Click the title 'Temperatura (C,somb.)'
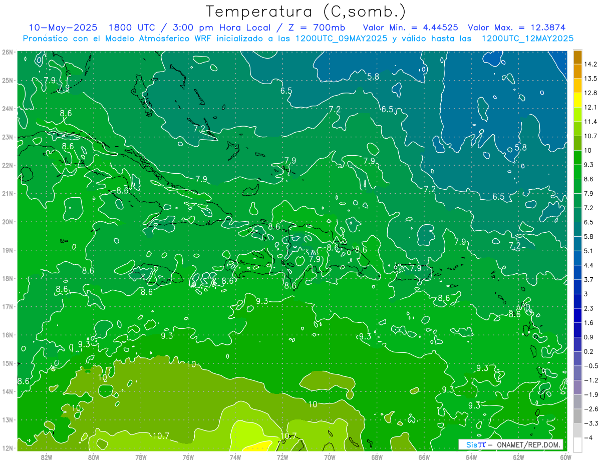601x464 pixels. [306, 12]
